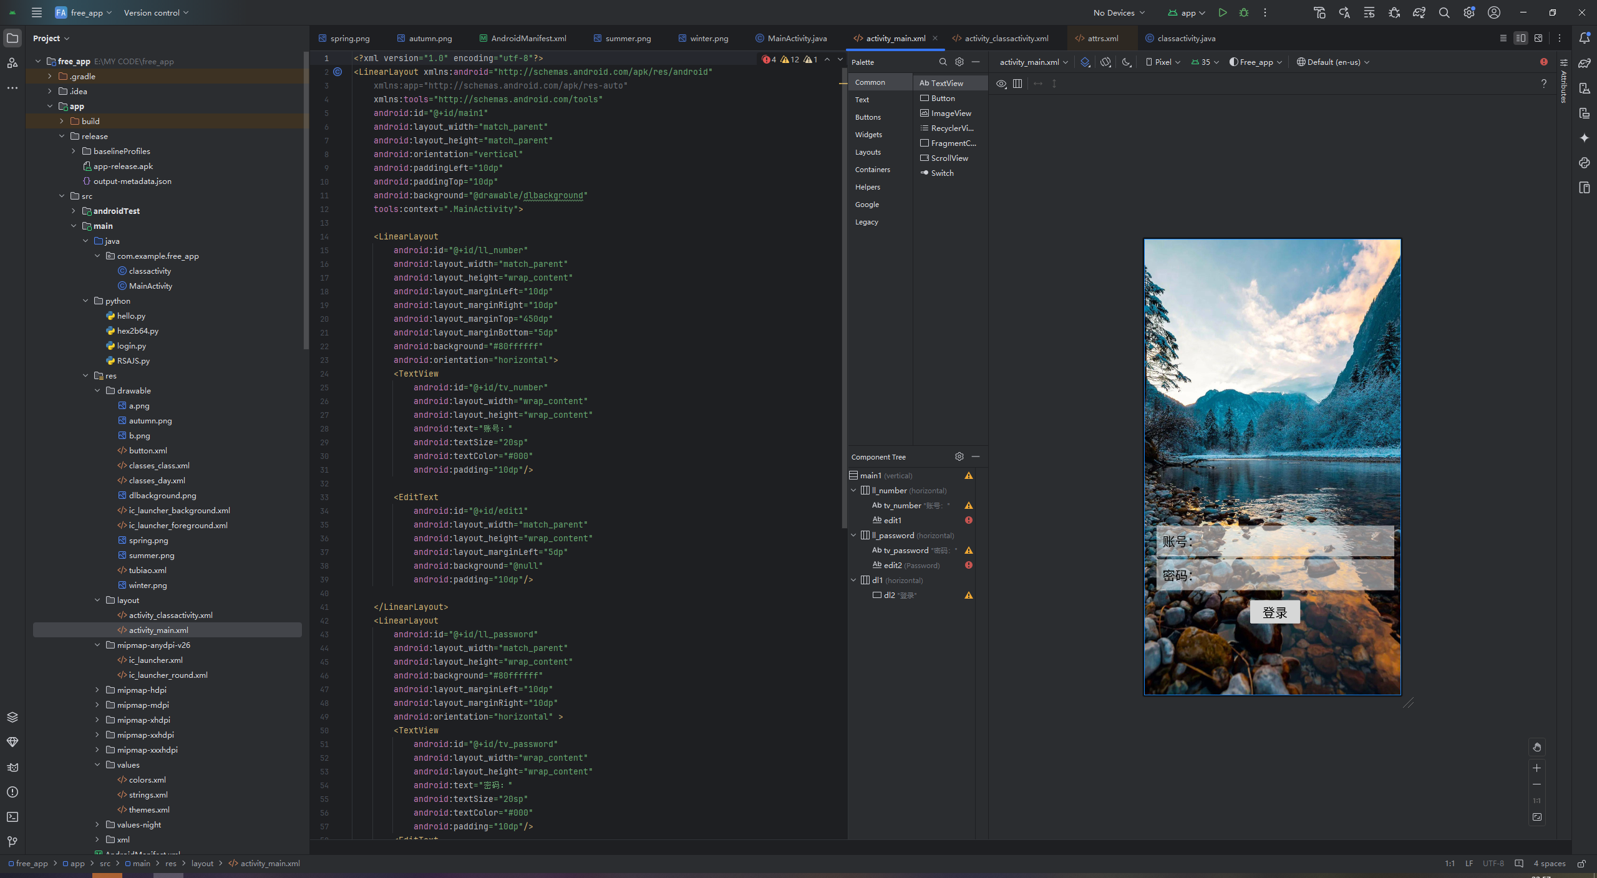The height and width of the screenshot is (878, 1597).
Task: Open the layout editor help question mark
Action: tap(1544, 84)
